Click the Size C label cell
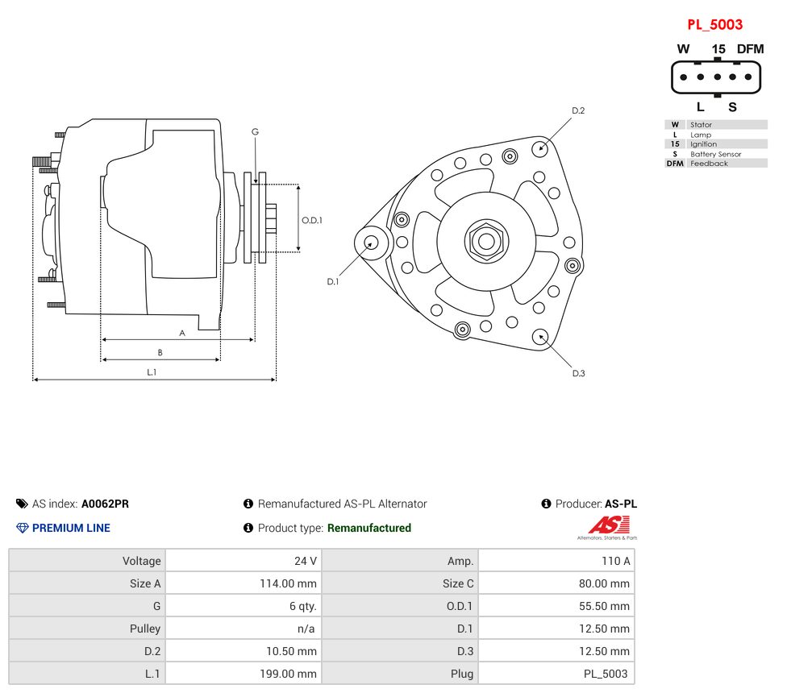Viewport: 787px width, 693px height. click(400, 583)
